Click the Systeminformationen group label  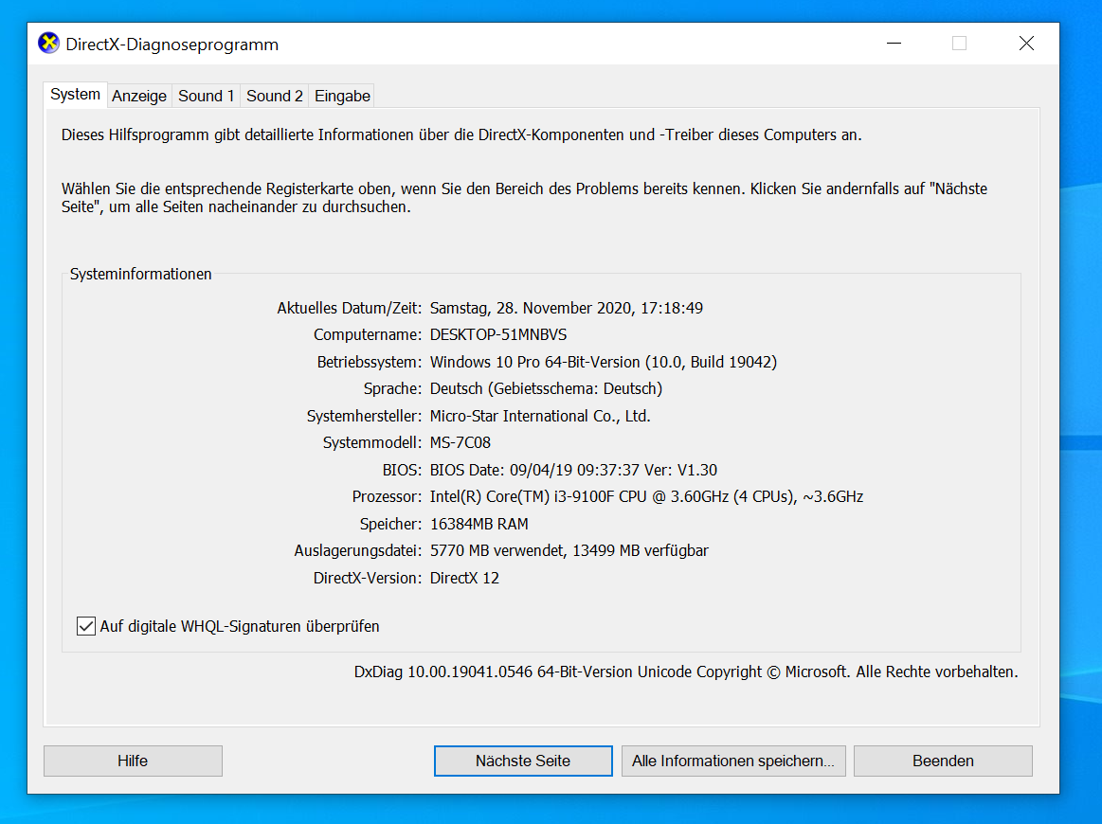tap(140, 274)
